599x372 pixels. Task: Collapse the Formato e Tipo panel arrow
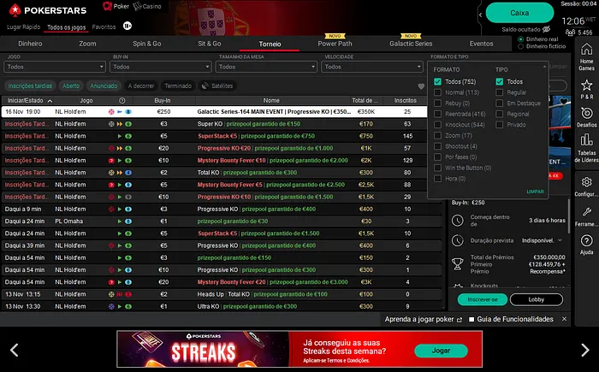[544, 67]
